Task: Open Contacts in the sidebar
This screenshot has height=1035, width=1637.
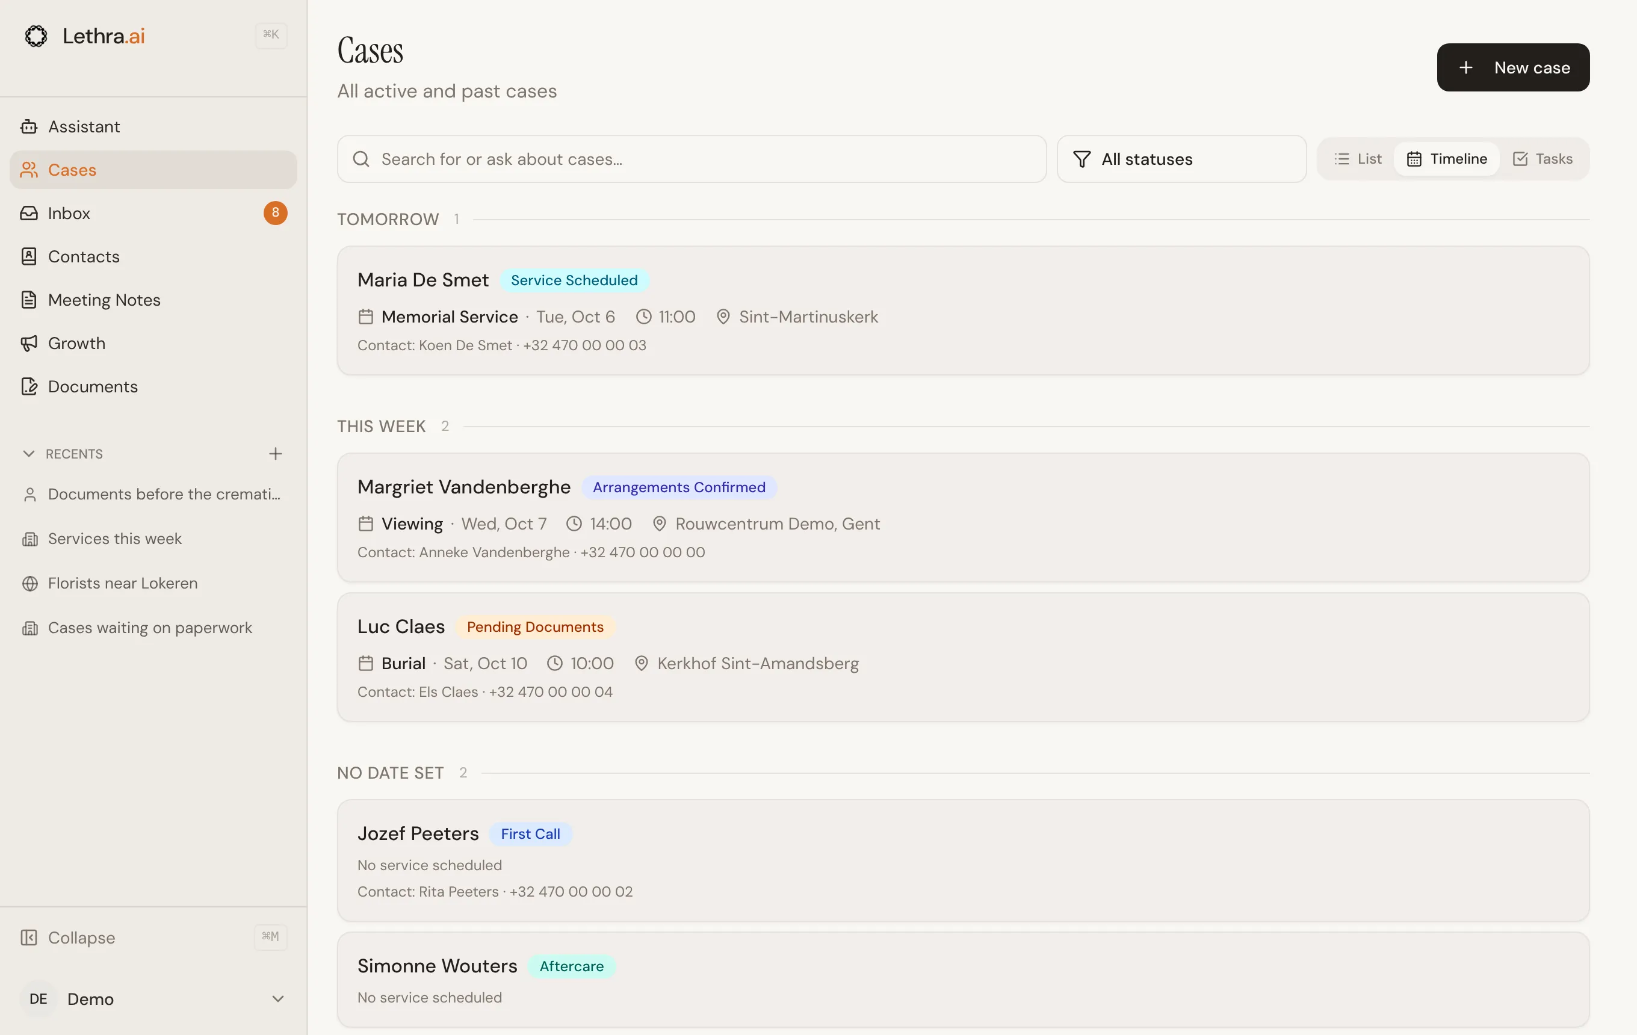Action: [153, 256]
